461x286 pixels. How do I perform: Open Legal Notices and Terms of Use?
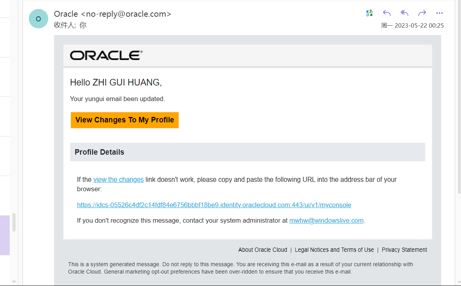[334, 250]
